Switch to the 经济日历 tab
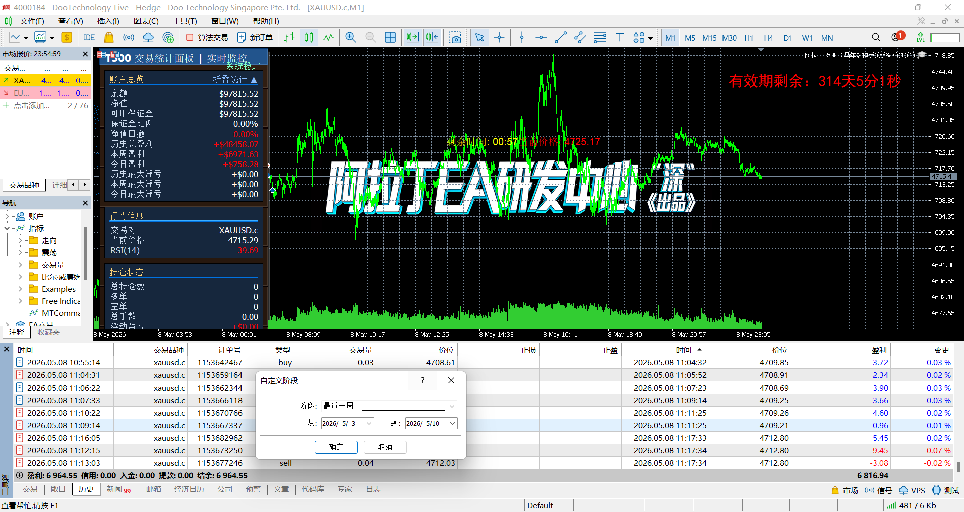Viewport: 964px width, 512px height. coord(189,489)
